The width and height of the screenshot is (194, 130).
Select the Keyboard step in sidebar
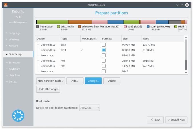[14, 69]
